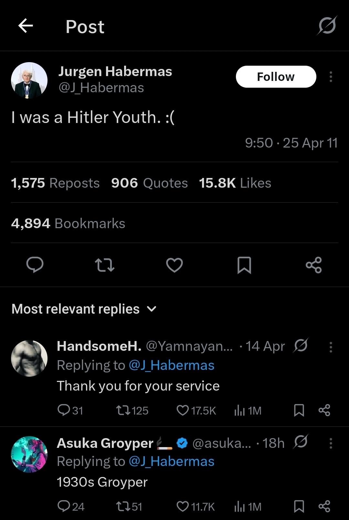This screenshot has width=349, height=520.
Task: Repost the main post
Action: pos(105,265)
